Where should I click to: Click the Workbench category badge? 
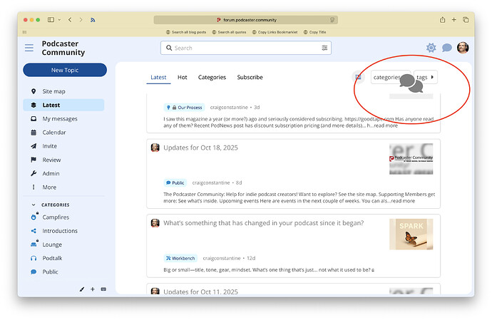click(180, 258)
